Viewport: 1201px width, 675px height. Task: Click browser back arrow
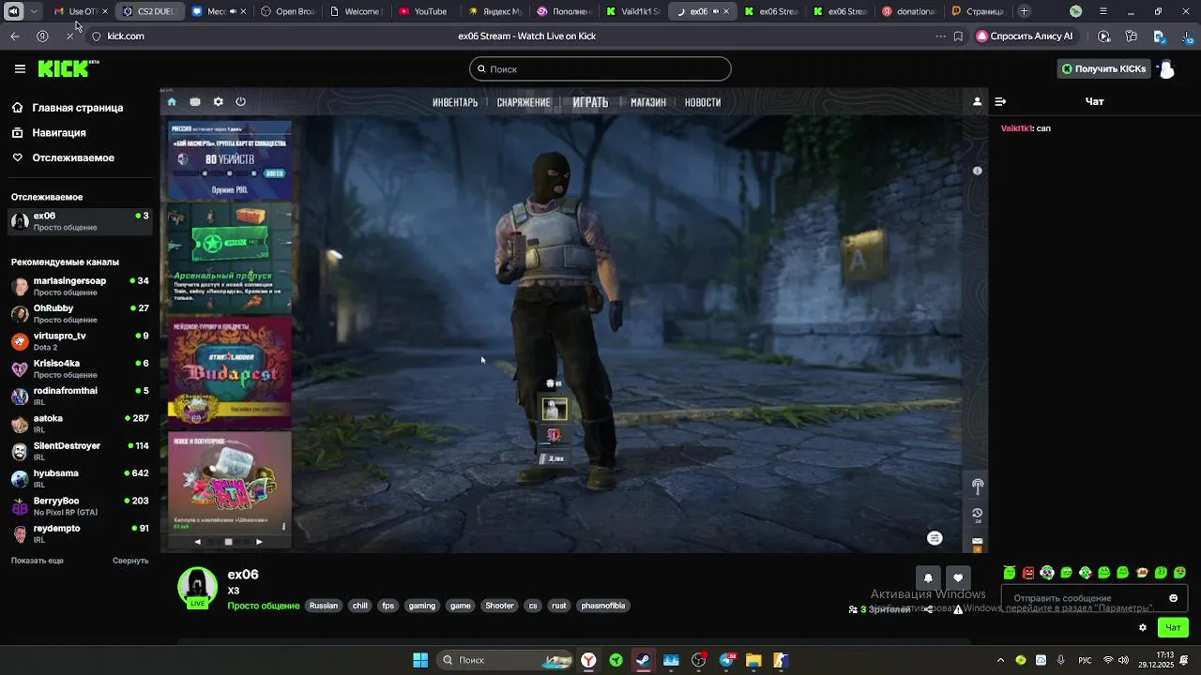[x=15, y=36]
